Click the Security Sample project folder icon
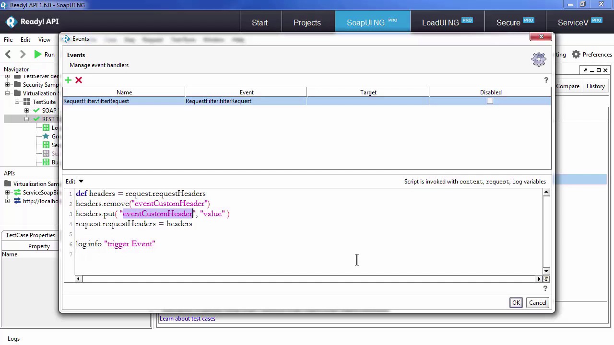This screenshot has width=614, height=345. coord(17,85)
